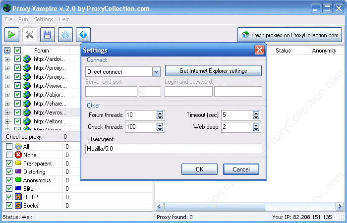Click the Status column header
Image resolution: width=347 pixels, height=223 pixels.
click(x=283, y=51)
